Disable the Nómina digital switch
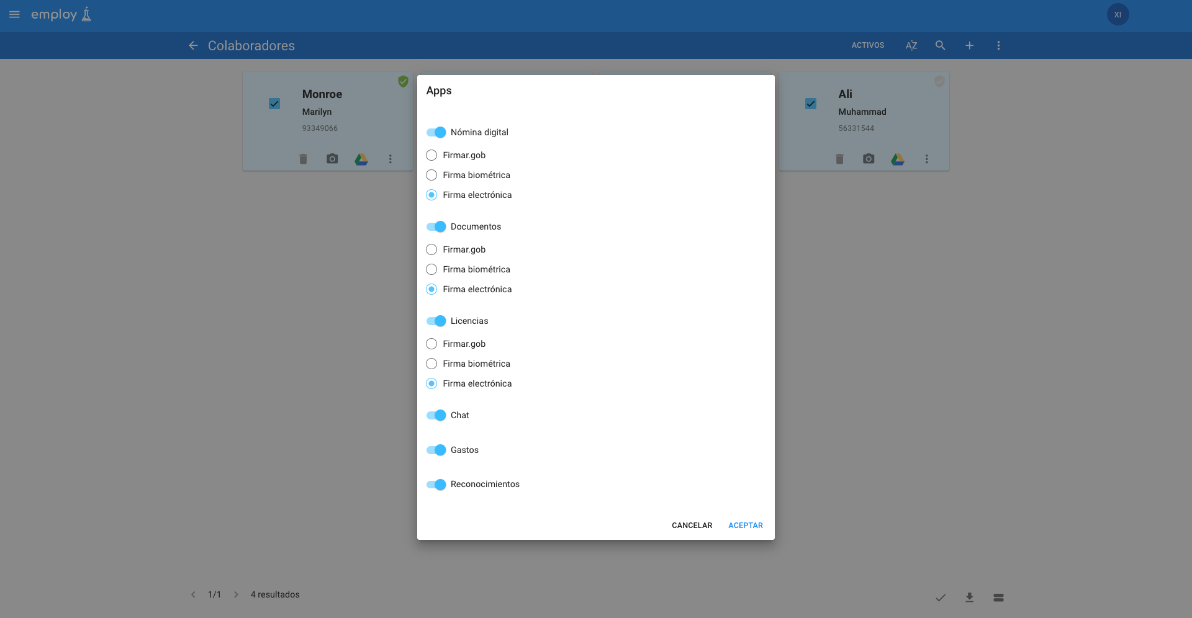This screenshot has height=618, width=1192. pos(436,132)
